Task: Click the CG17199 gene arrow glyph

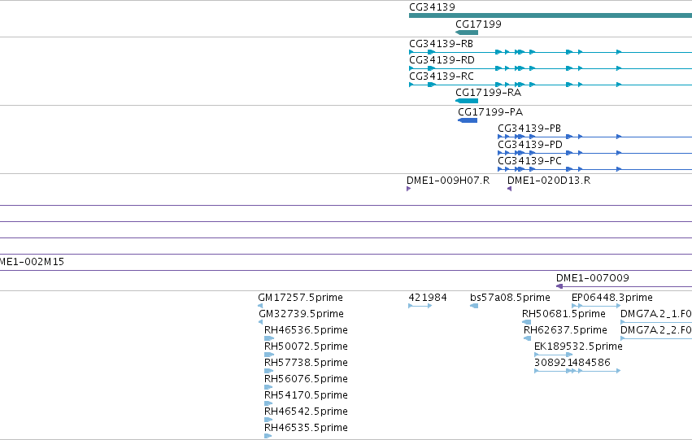Action: [x=467, y=33]
